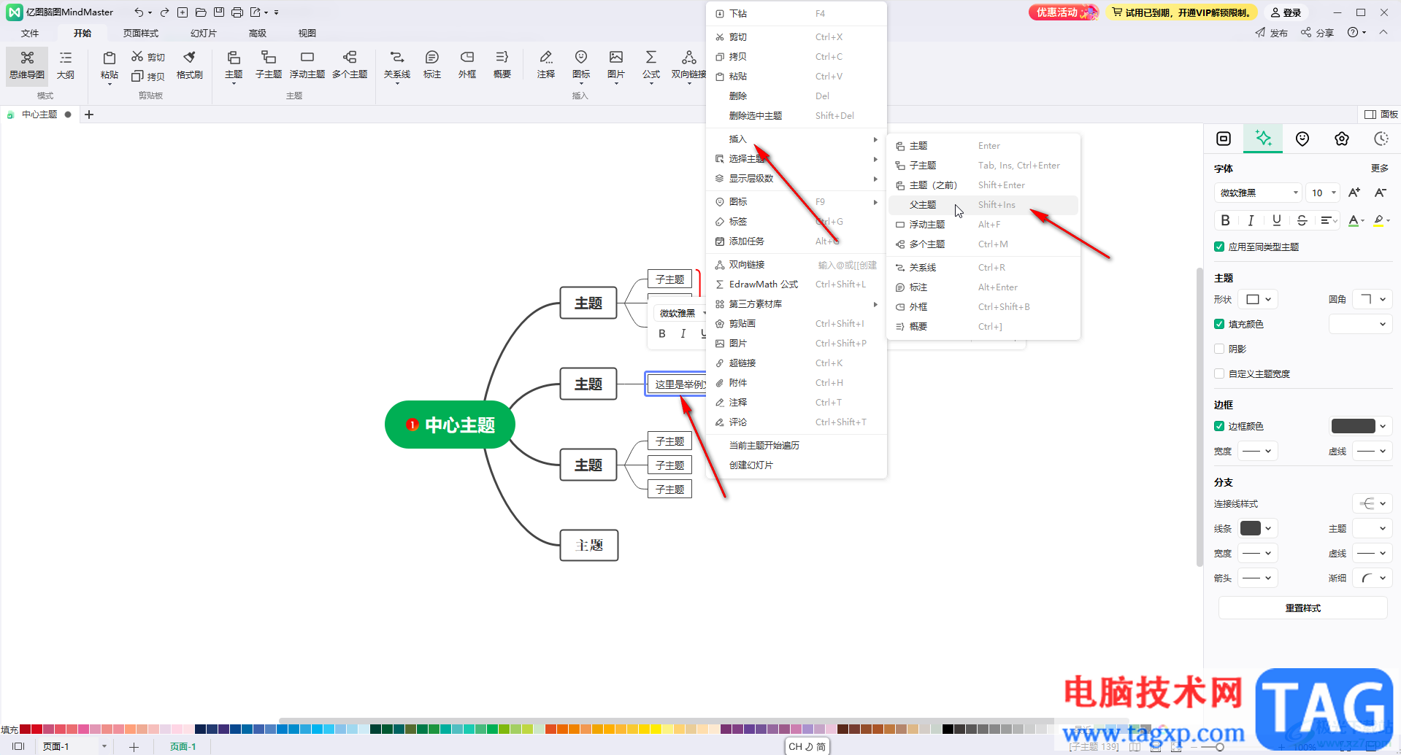Open the connection line style (连接线样式) dropdown
Screen dimensions: 1401x755
1373,503
